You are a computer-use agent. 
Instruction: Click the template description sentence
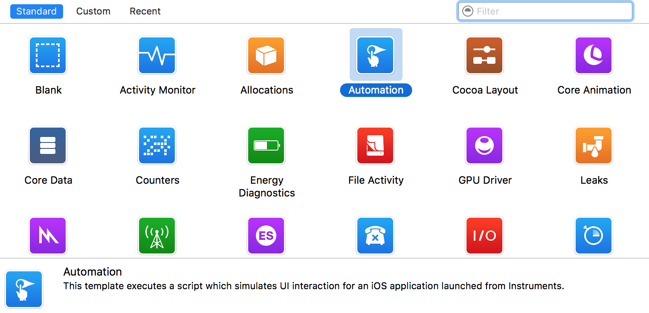tap(314, 286)
